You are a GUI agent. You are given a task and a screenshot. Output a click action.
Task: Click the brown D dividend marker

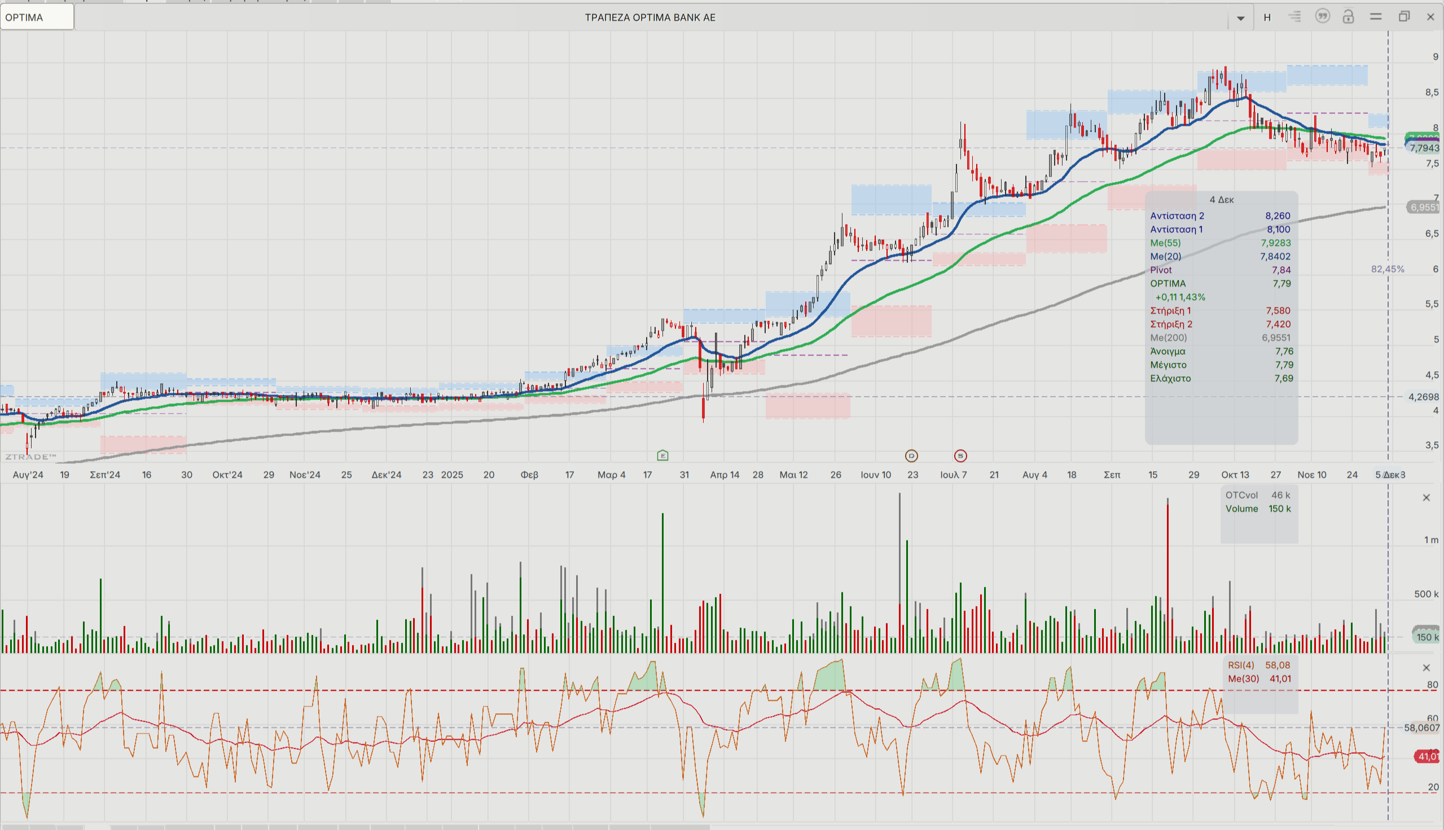coord(911,455)
